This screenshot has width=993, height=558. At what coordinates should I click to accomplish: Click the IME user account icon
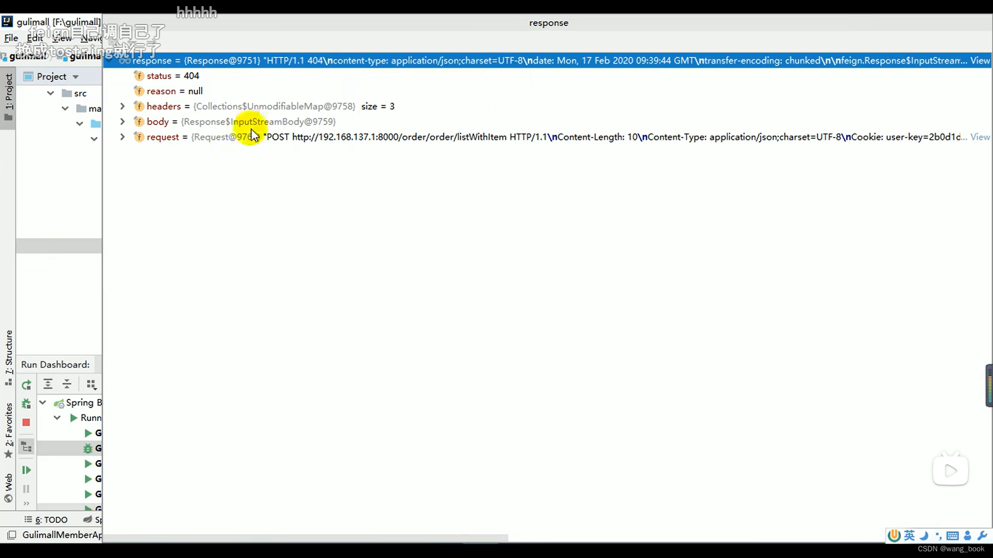point(968,536)
